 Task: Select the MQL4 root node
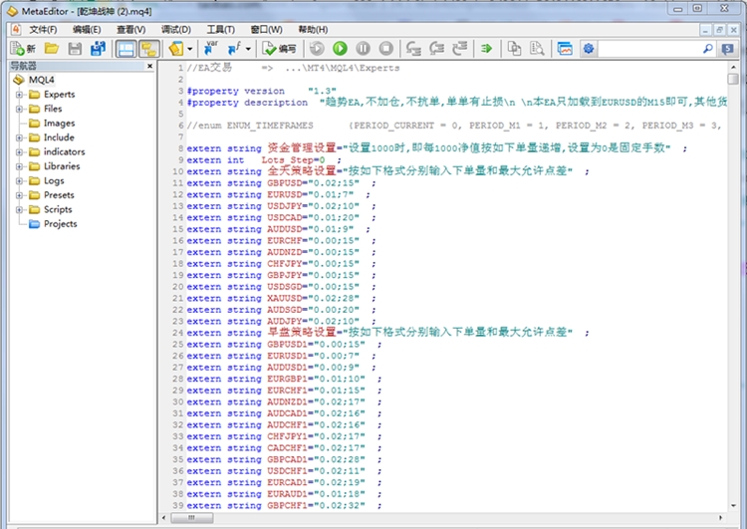pos(42,80)
